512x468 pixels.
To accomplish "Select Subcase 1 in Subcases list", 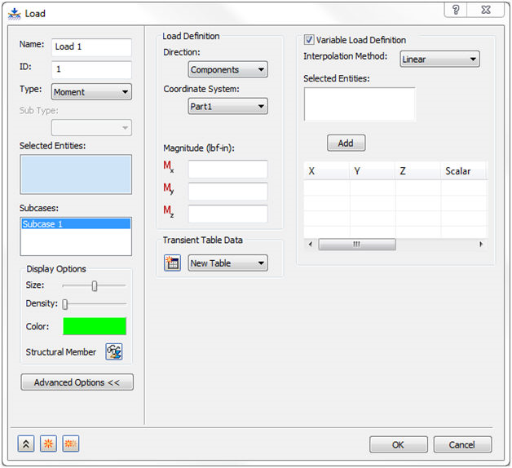I will tap(76, 223).
